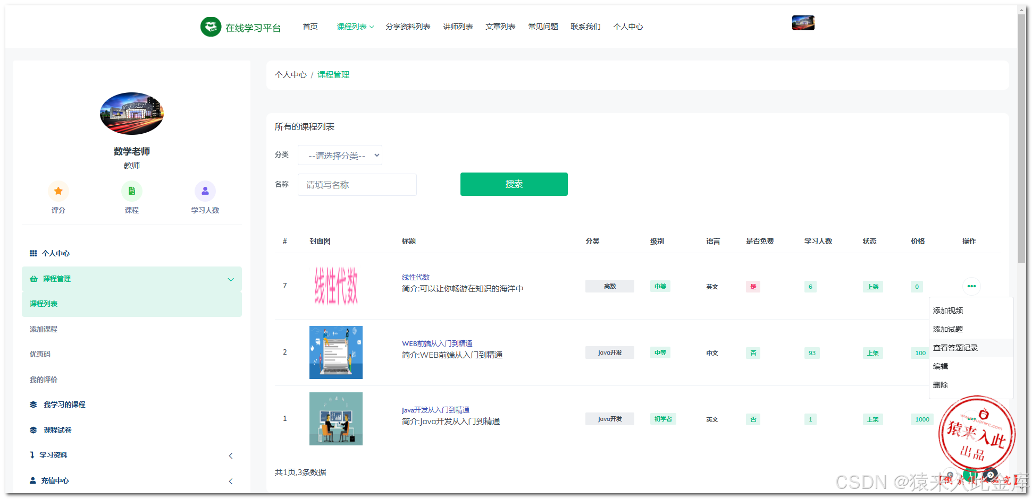Open the WEB前端从入门到精通 course link
The image size is (1032, 499).
[437, 343]
